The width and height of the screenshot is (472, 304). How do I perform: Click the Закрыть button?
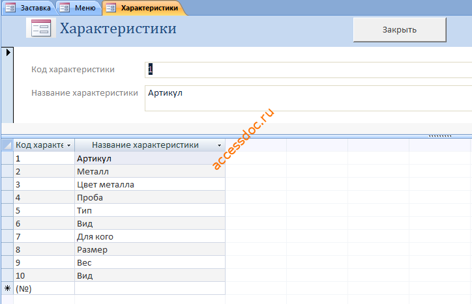(400, 30)
